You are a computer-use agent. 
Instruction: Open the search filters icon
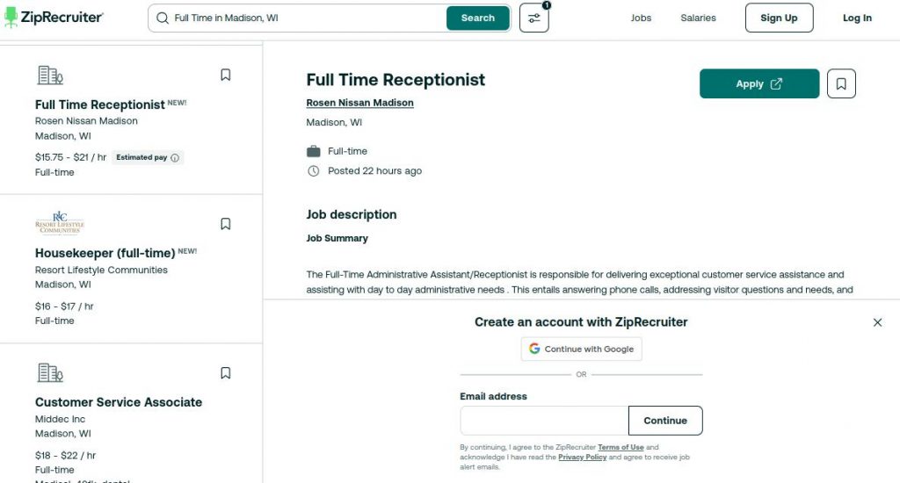point(533,18)
